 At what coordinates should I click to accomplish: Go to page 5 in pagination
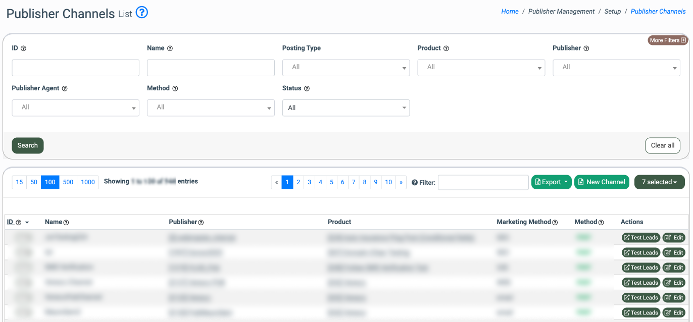(x=331, y=182)
